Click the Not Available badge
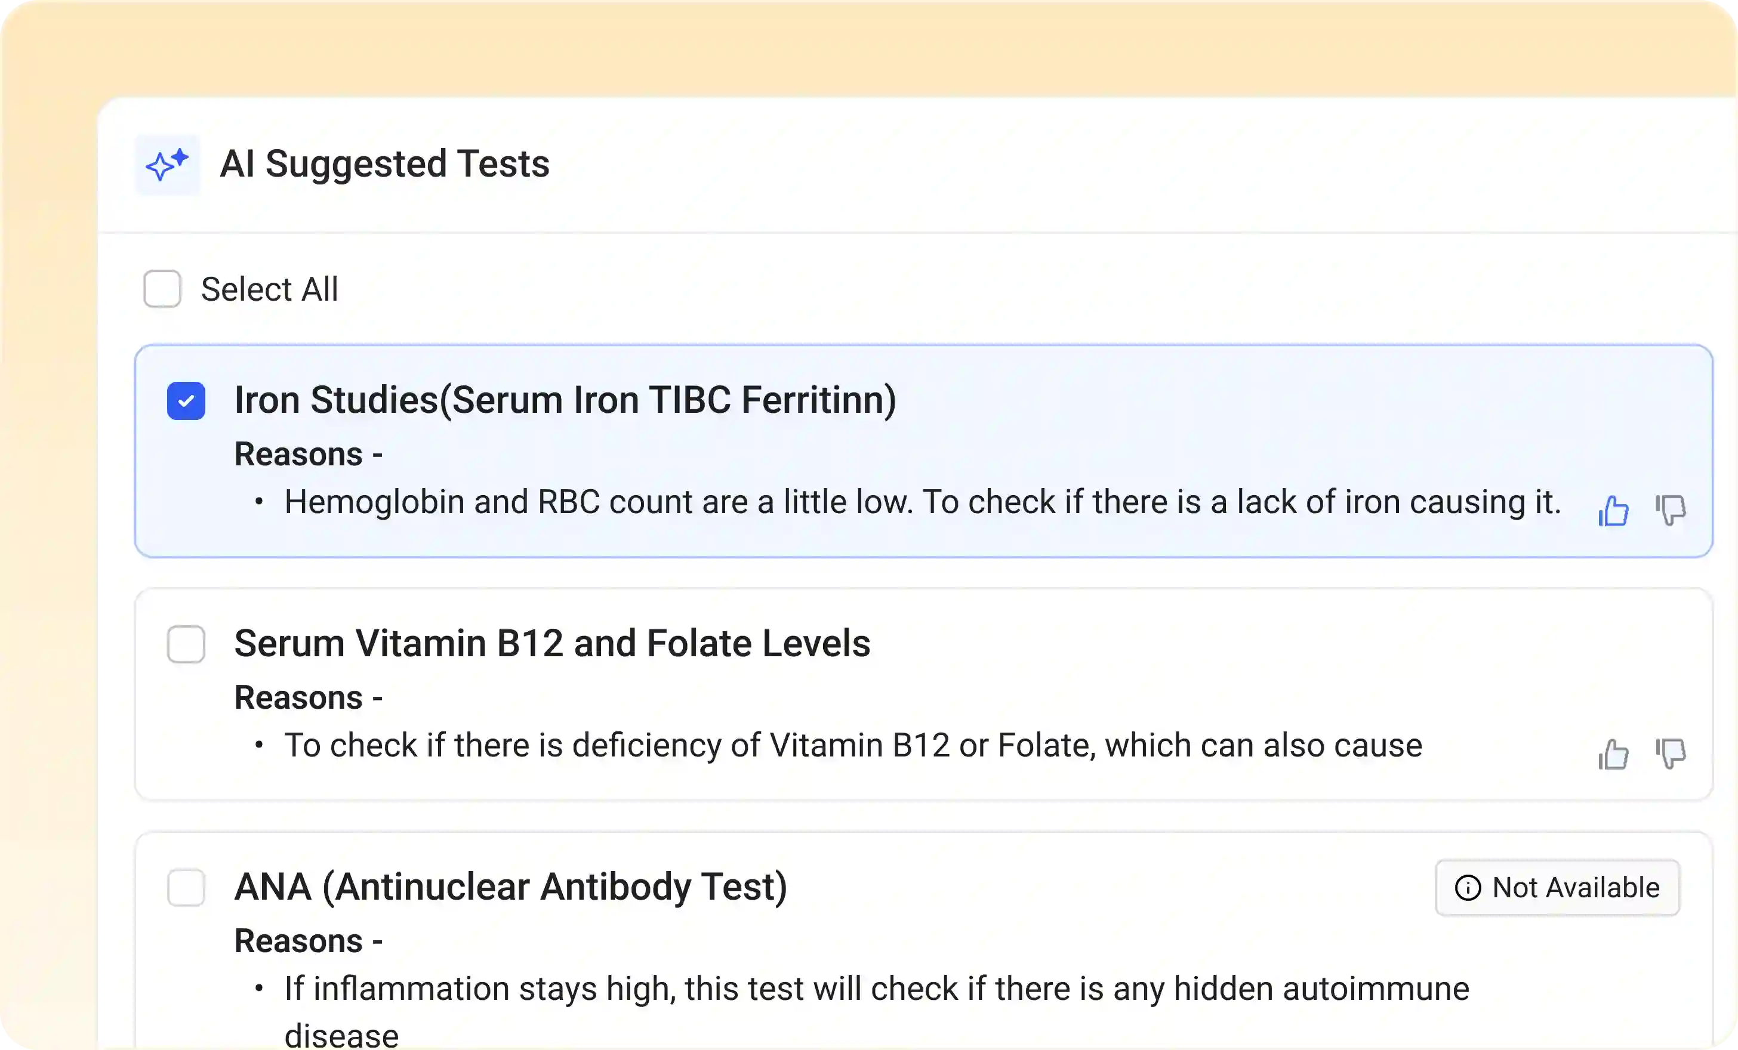Image resolution: width=1738 pixels, height=1050 pixels. (1558, 888)
